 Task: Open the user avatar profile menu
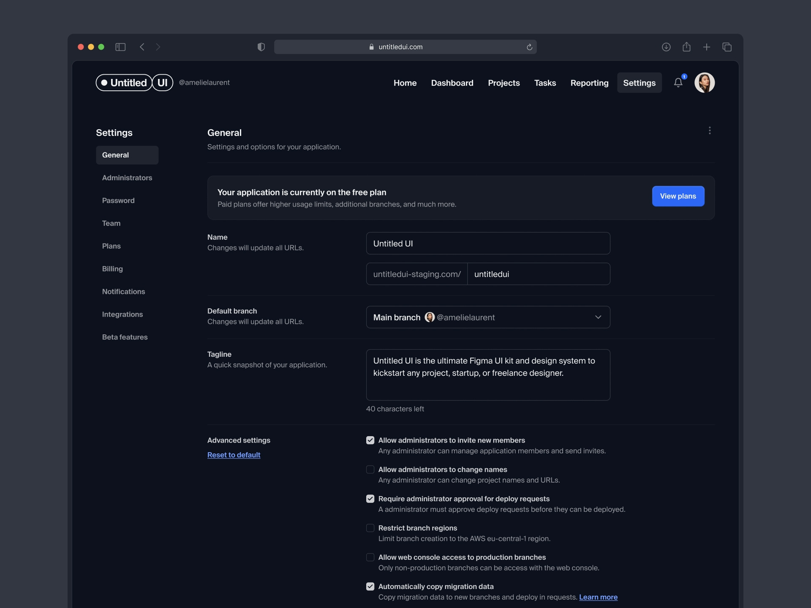tap(704, 83)
